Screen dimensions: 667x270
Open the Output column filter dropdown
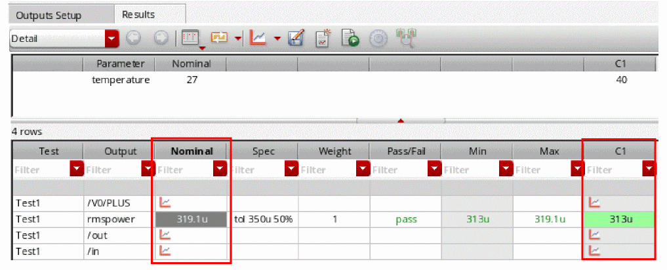click(x=148, y=170)
